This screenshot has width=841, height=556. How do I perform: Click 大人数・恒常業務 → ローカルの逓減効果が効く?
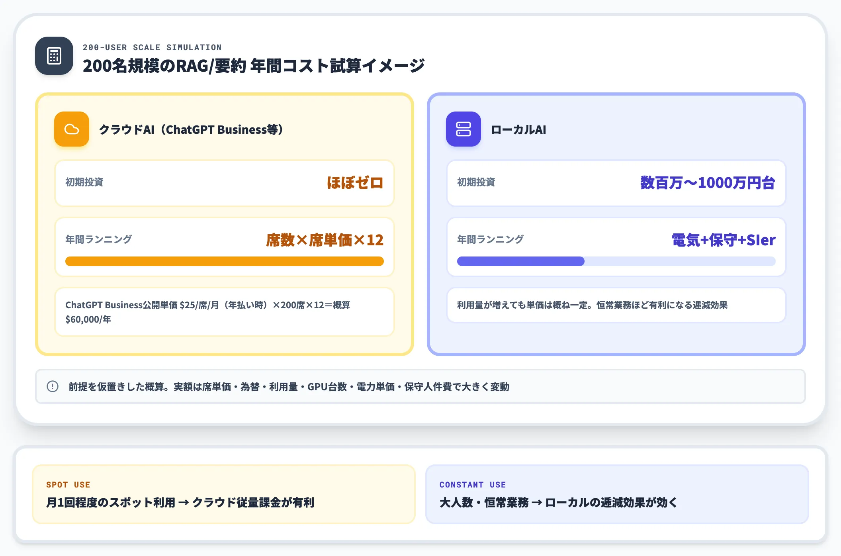558,503
